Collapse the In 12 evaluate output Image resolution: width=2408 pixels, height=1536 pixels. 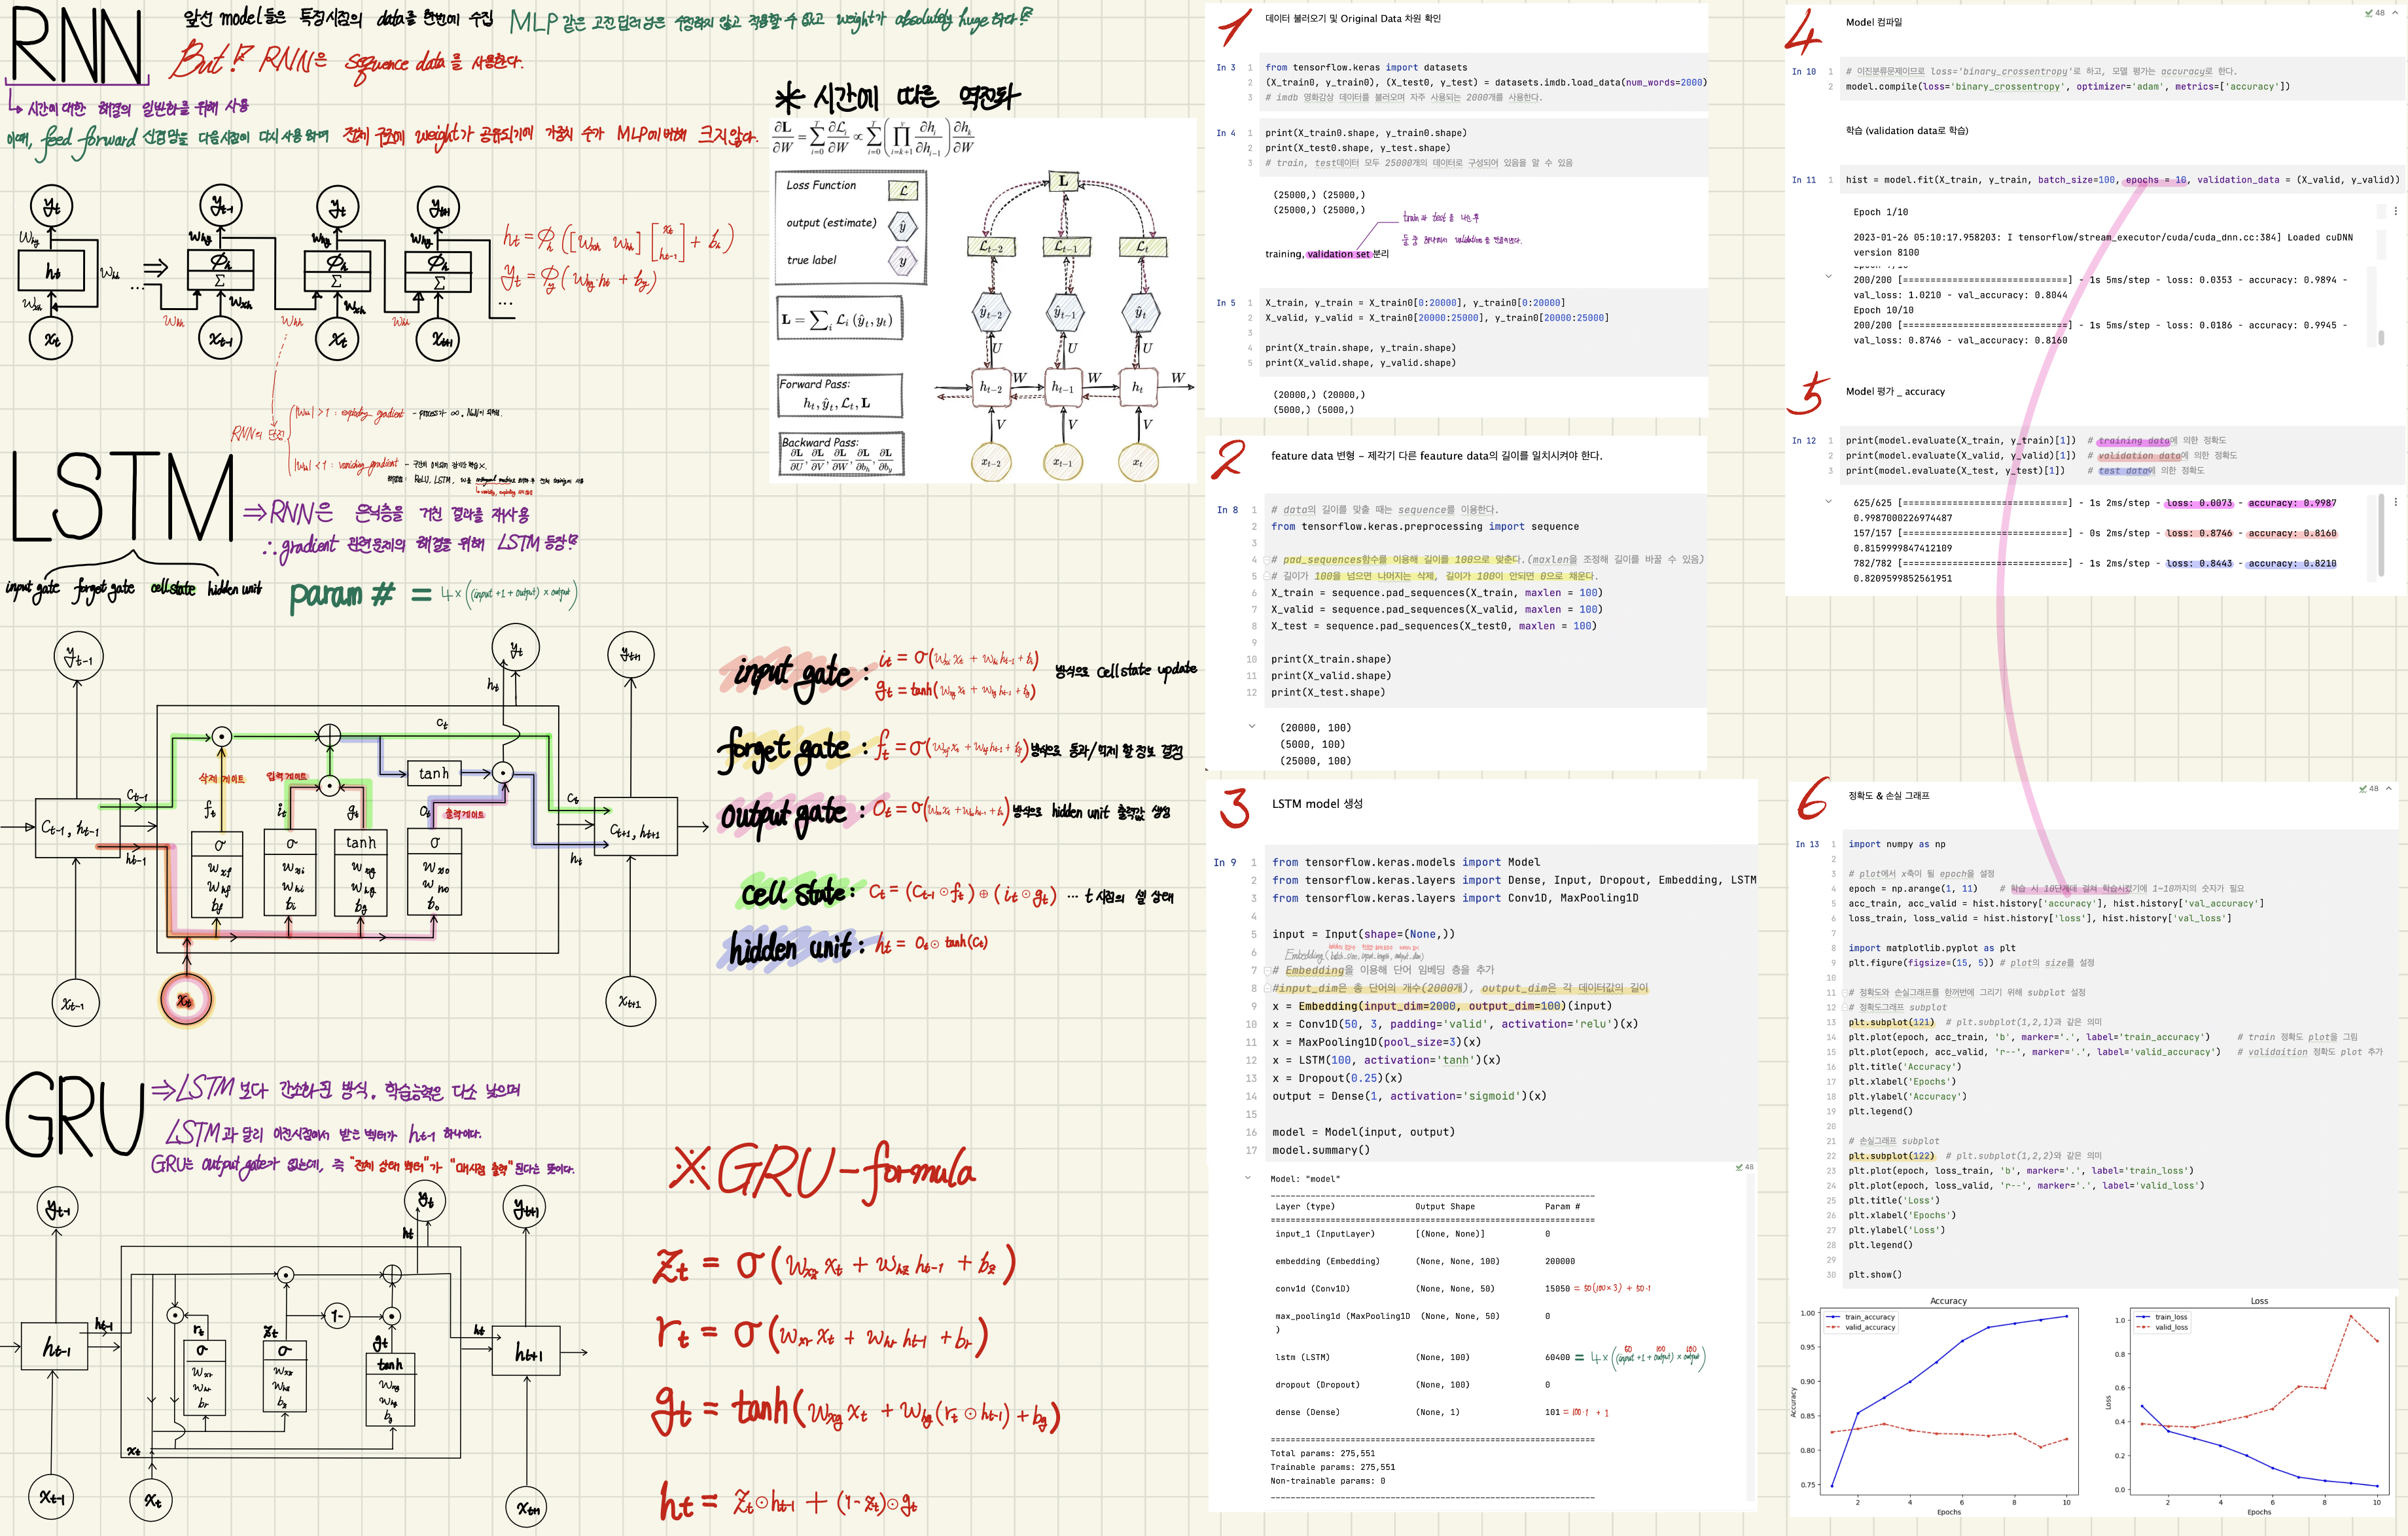tap(1829, 502)
